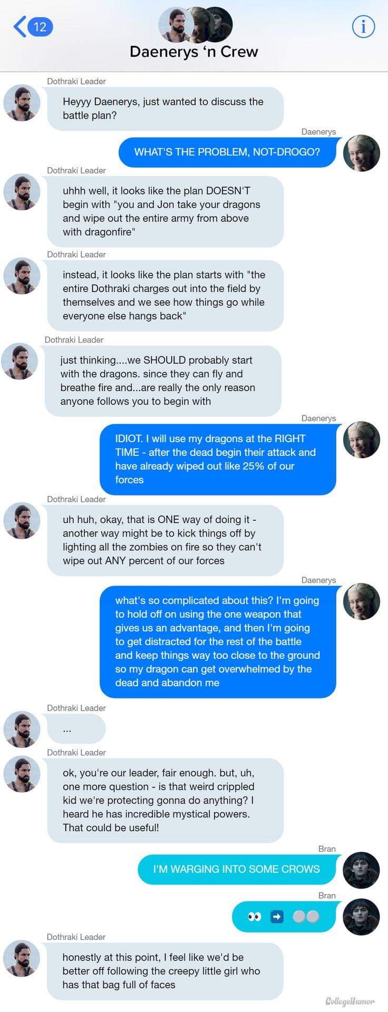This screenshot has width=388, height=1012.
Task: Tap Dothraki Leader avatar beside 'bag full of faces'
Action: [22, 958]
